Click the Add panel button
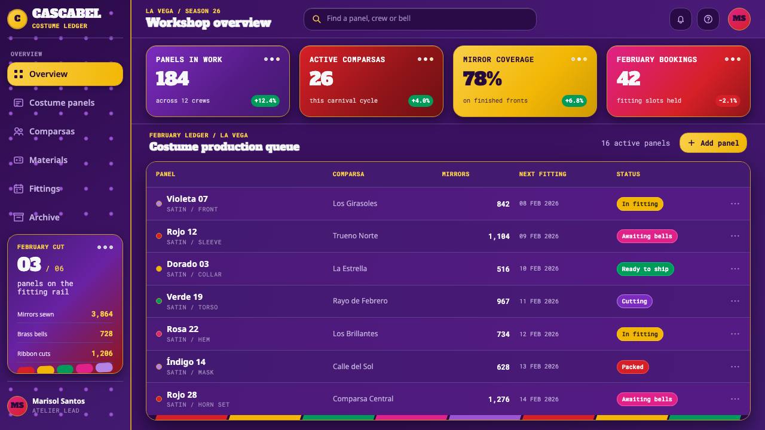This screenshot has width=765, height=430. click(713, 143)
